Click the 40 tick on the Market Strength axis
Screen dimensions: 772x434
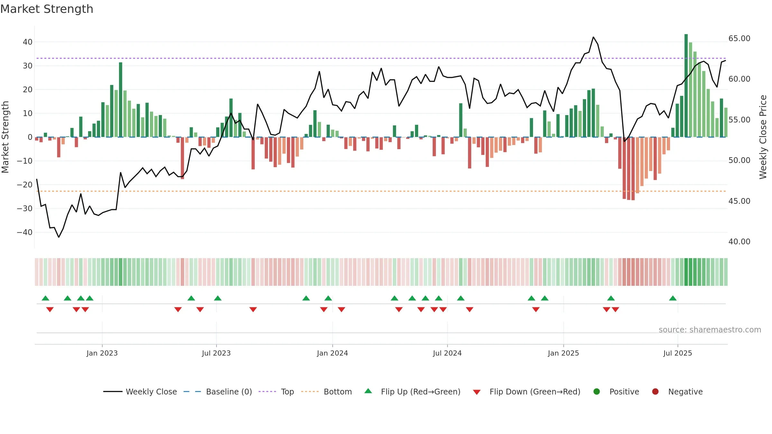tap(28, 42)
